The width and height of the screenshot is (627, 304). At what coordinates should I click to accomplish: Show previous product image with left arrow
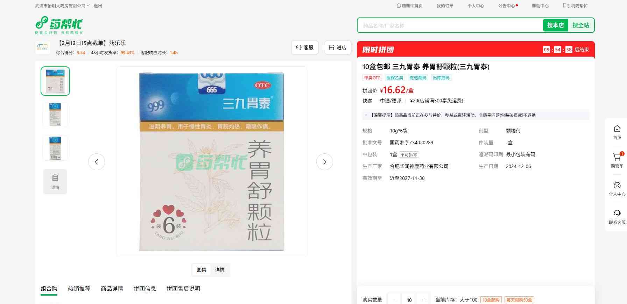[97, 162]
